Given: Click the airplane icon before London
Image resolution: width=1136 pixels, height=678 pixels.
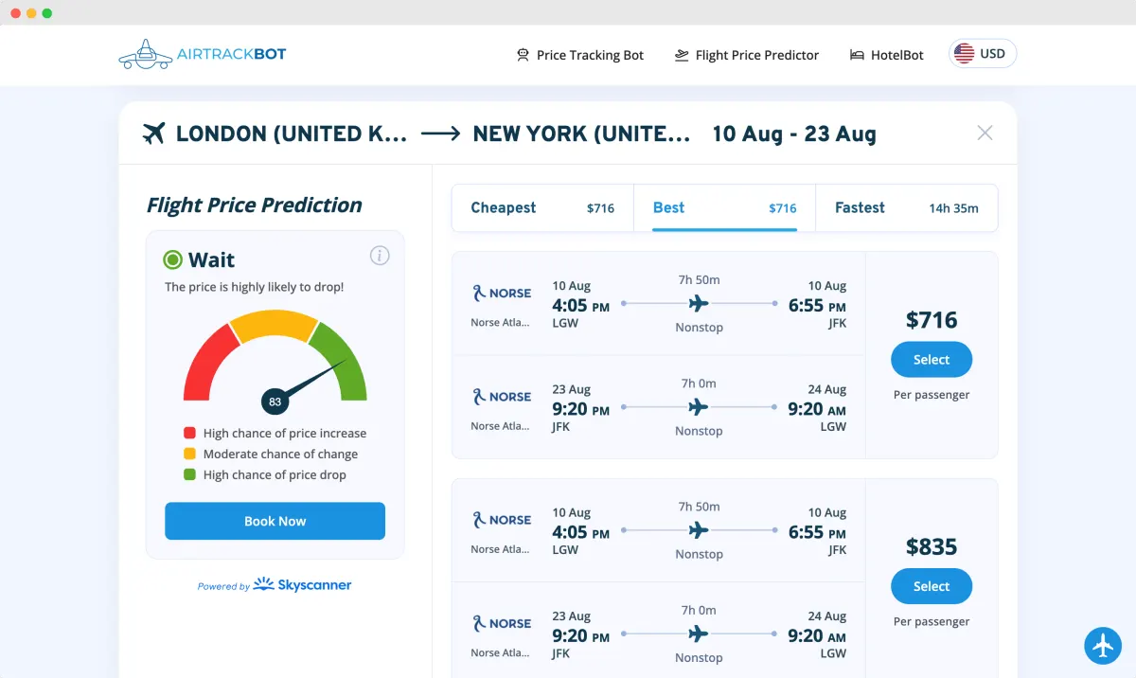Looking at the screenshot, I should click(x=154, y=134).
